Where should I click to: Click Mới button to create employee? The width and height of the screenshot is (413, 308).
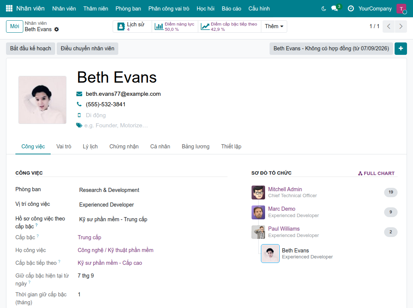[15, 26]
